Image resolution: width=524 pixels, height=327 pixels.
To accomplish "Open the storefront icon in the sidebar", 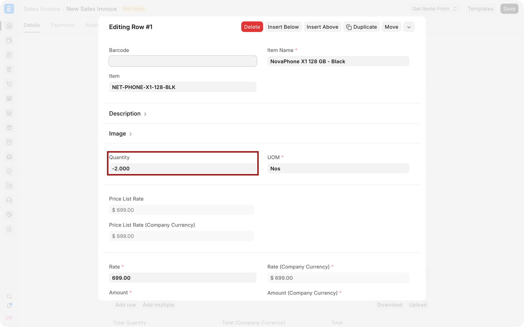I will [9, 113].
